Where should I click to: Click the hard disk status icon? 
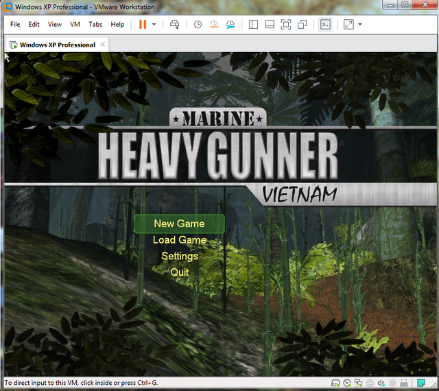335,383
